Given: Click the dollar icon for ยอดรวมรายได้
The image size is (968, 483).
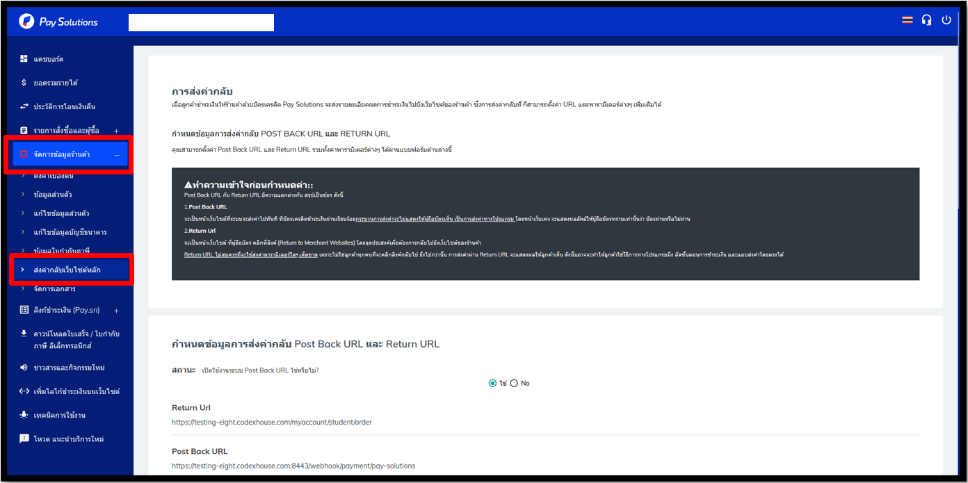Looking at the screenshot, I should [x=24, y=83].
